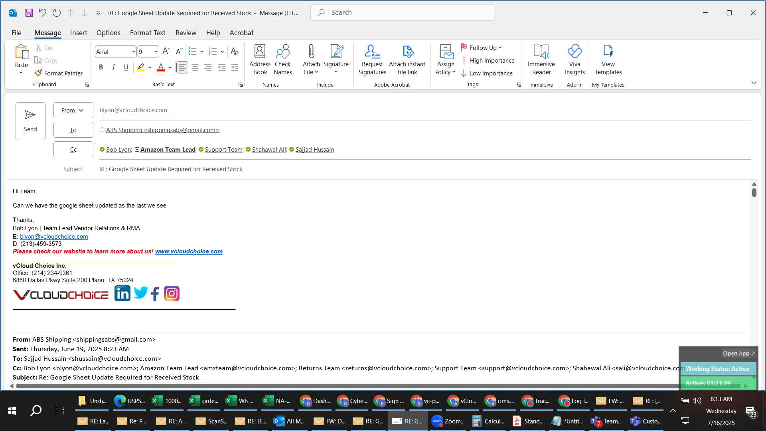The image size is (766, 431).
Task: Mark message as Low Importance
Action: click(487, 73)
